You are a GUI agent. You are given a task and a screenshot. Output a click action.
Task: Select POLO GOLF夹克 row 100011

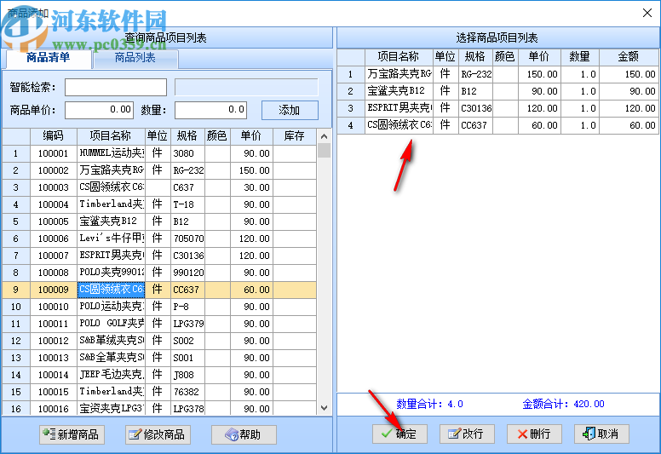[x=159, y=324]
